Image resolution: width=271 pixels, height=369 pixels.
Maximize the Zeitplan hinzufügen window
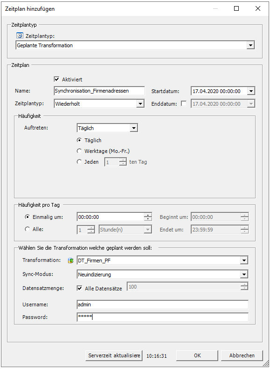[x=236, y=9]
